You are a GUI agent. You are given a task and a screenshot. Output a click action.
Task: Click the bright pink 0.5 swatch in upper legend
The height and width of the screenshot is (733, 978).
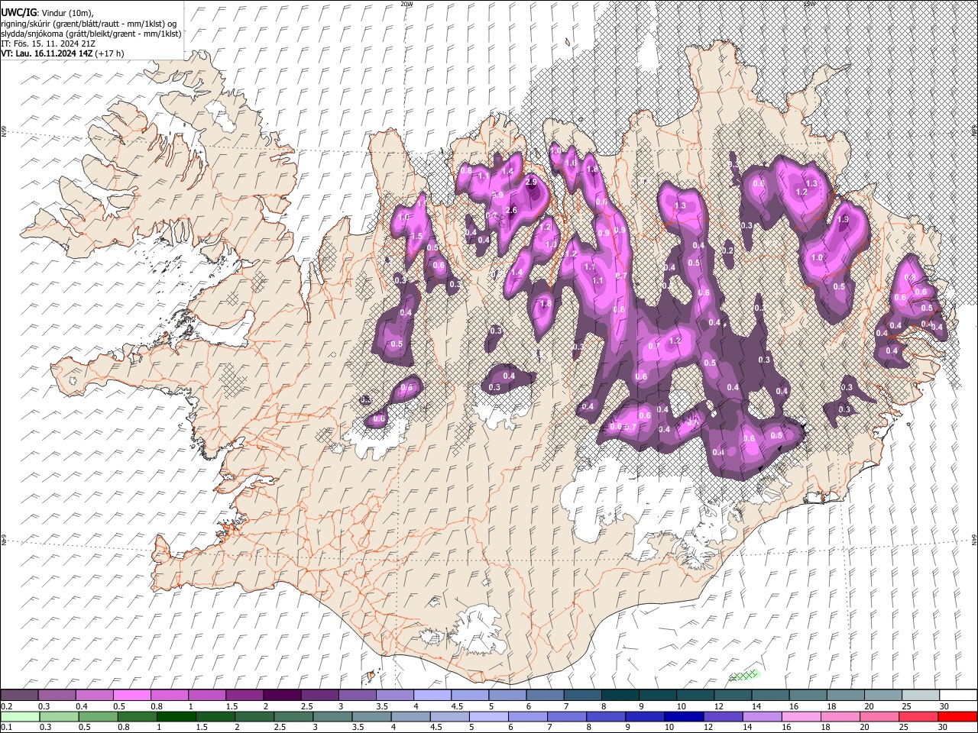coord(132,695)
